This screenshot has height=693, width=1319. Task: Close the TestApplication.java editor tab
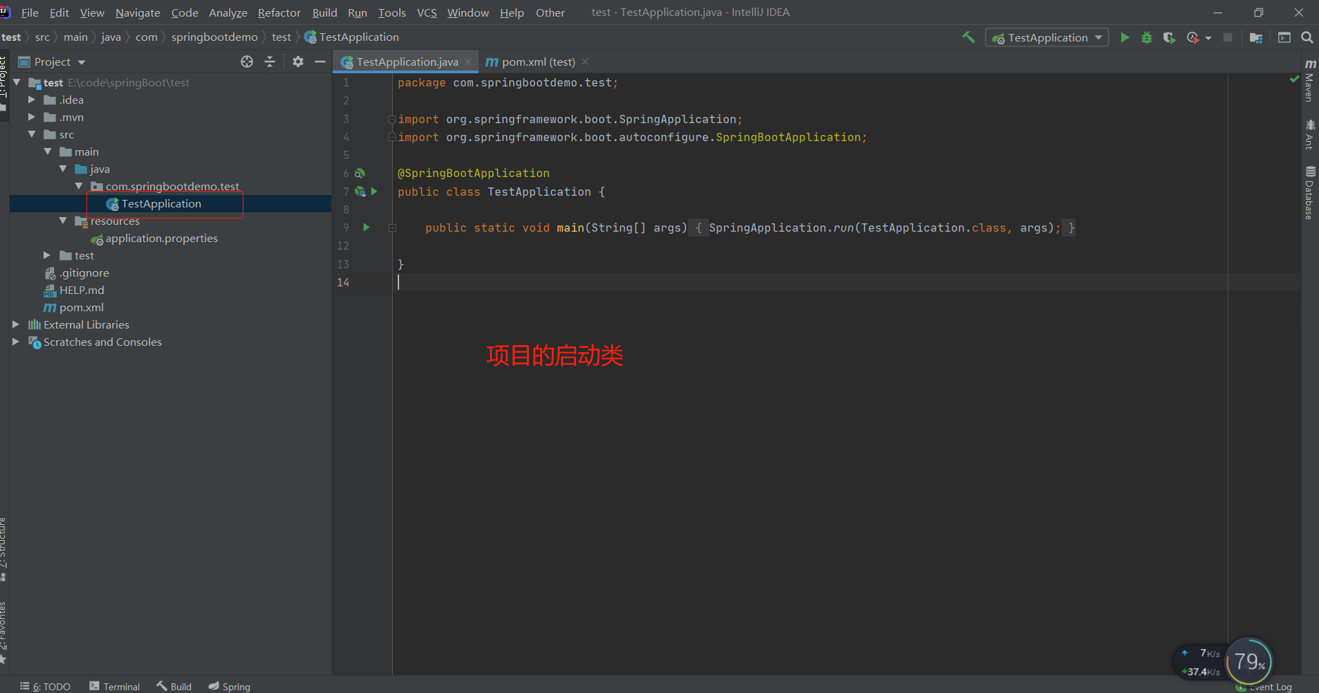click(x=468, y=62)
